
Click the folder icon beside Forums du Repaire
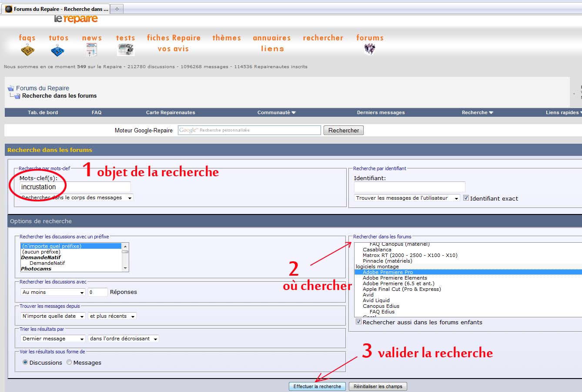[x=11, y=88]
